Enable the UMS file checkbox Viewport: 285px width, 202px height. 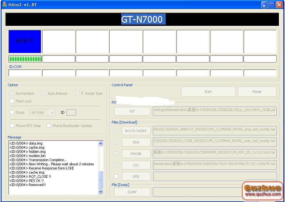pos(116,176)
